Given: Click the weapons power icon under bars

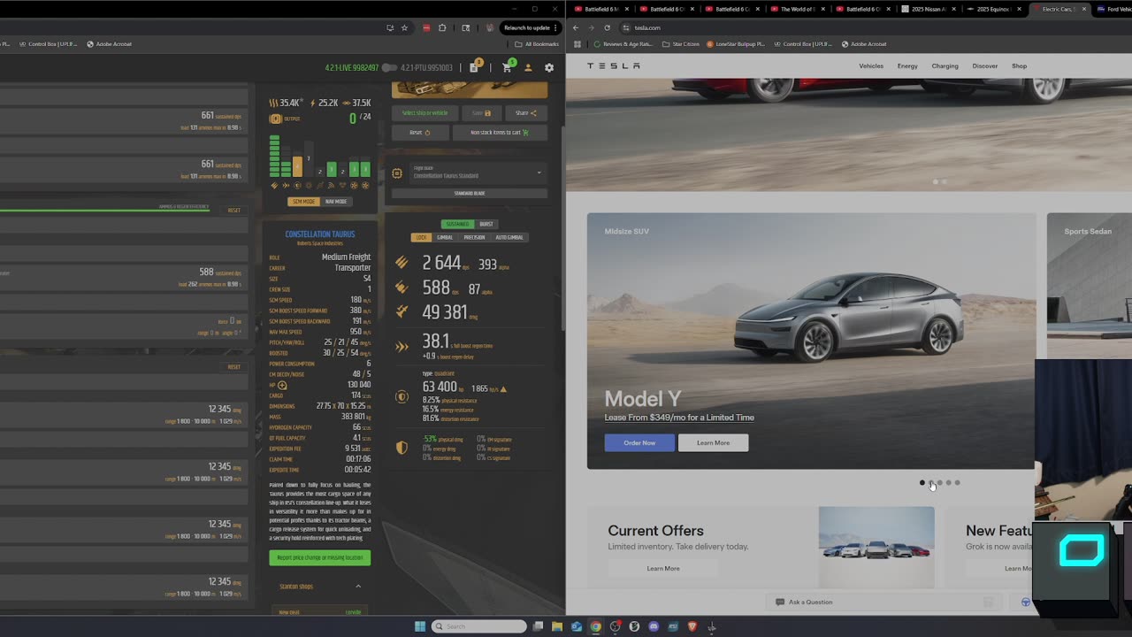Looking at the screenshot, I should [x=274, y=186].
